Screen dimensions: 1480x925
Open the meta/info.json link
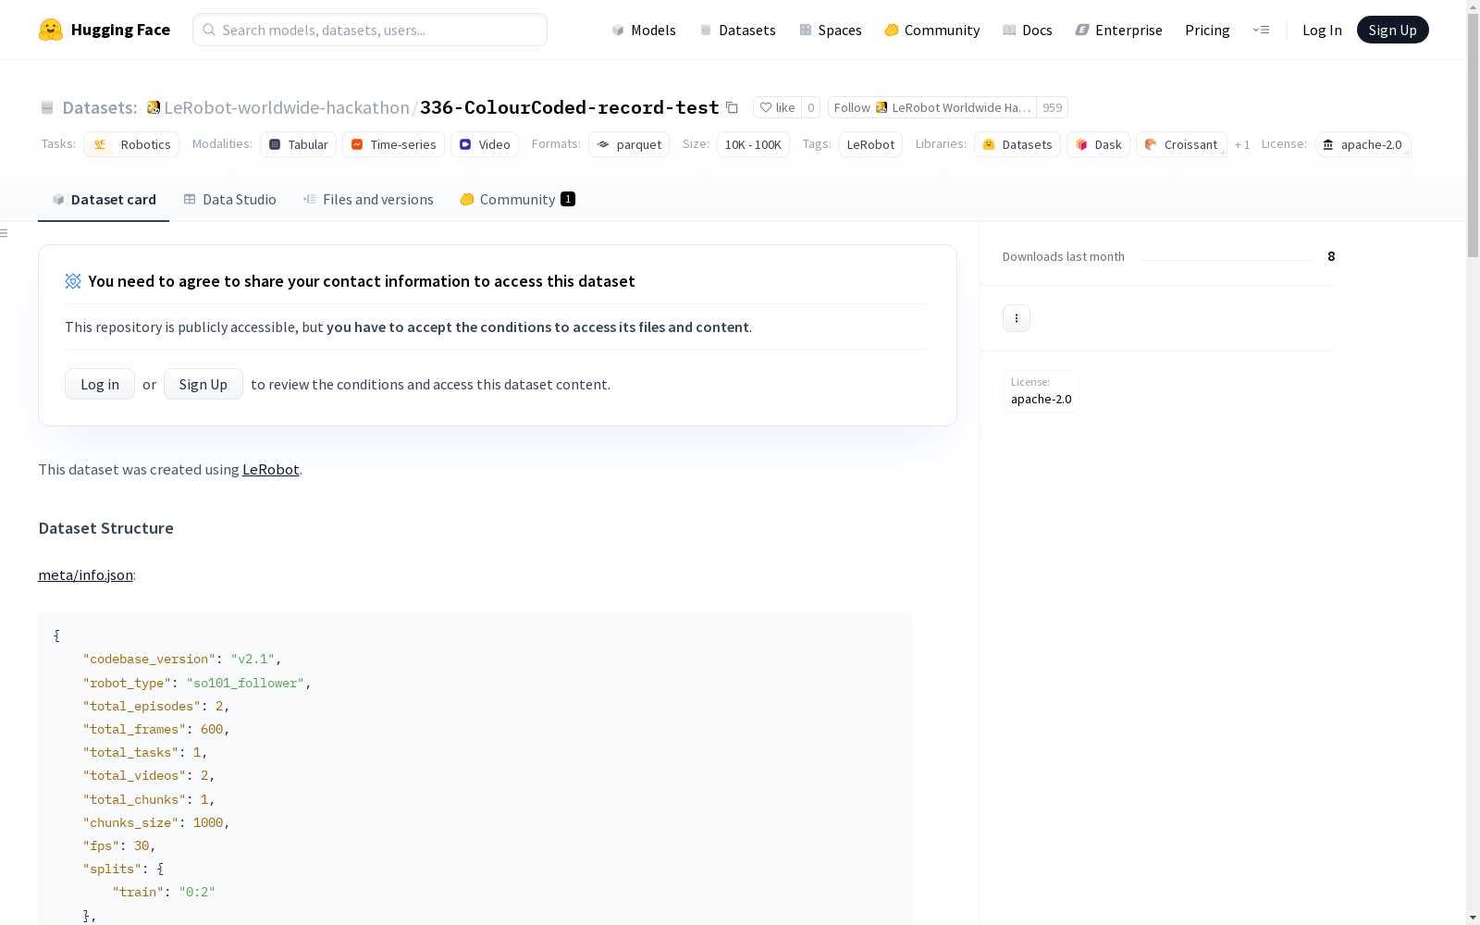pos(85,574)
